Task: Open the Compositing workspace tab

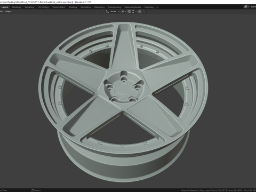Action: point(115,7)
